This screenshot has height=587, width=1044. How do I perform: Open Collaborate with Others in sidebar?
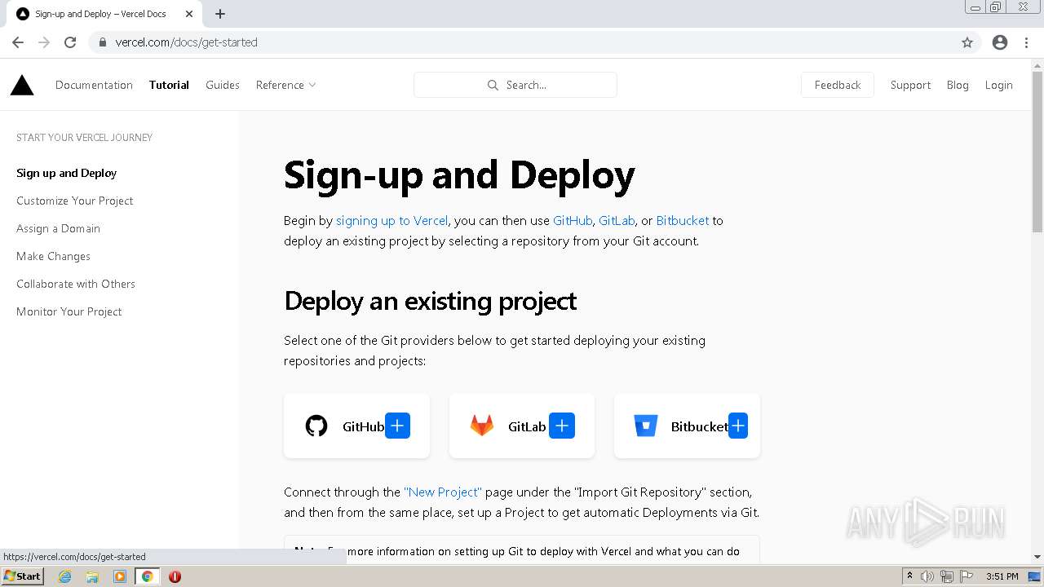[76, 284]
